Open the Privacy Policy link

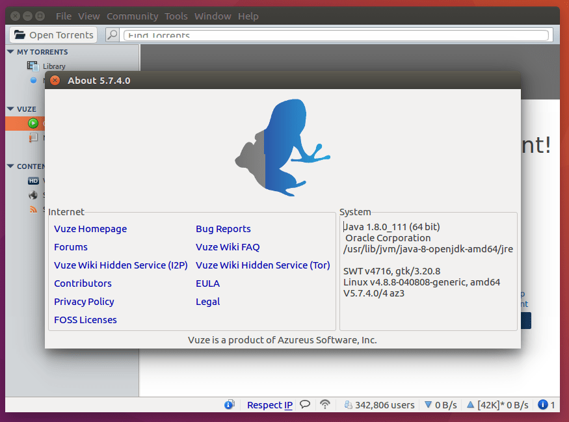(x=84, y=302)
